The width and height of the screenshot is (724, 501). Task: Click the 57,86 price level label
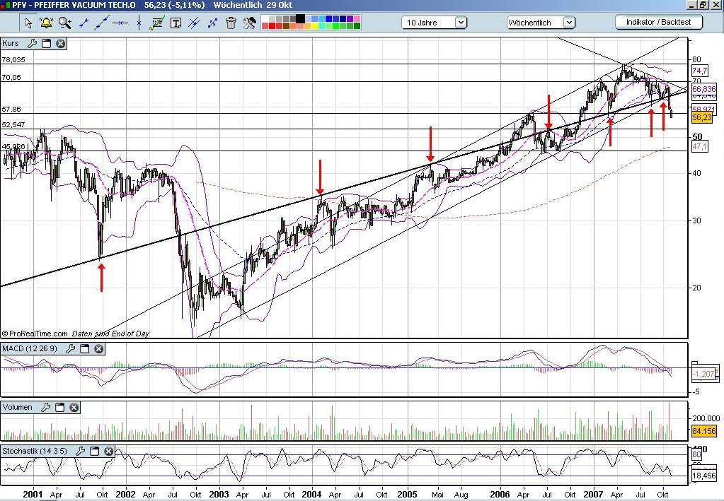[x=11, y=110]
